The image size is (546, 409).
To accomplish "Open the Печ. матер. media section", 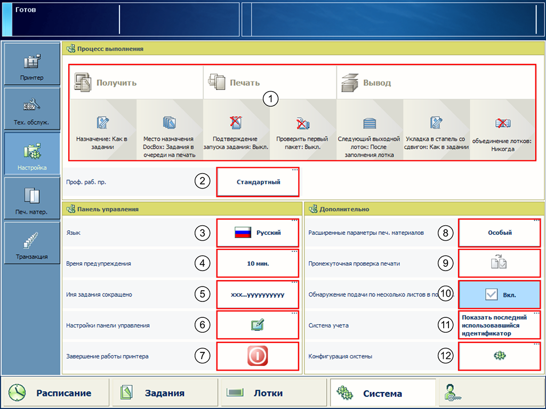I will click(x=32, y=199).
